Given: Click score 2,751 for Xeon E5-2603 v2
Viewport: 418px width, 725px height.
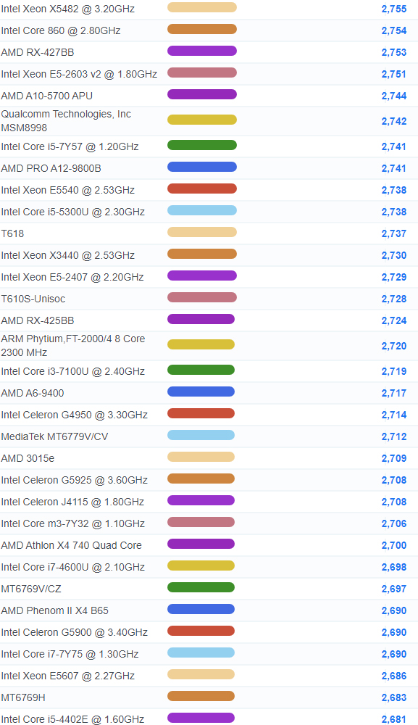Looking at the screenshot, I should coord(394,74).
